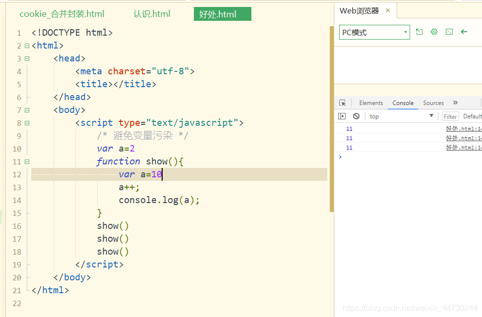The width and height of the screenshot is (482, 317).
Task: Collapse the html tag fold on line 2
Action: [x=27, y=46]
